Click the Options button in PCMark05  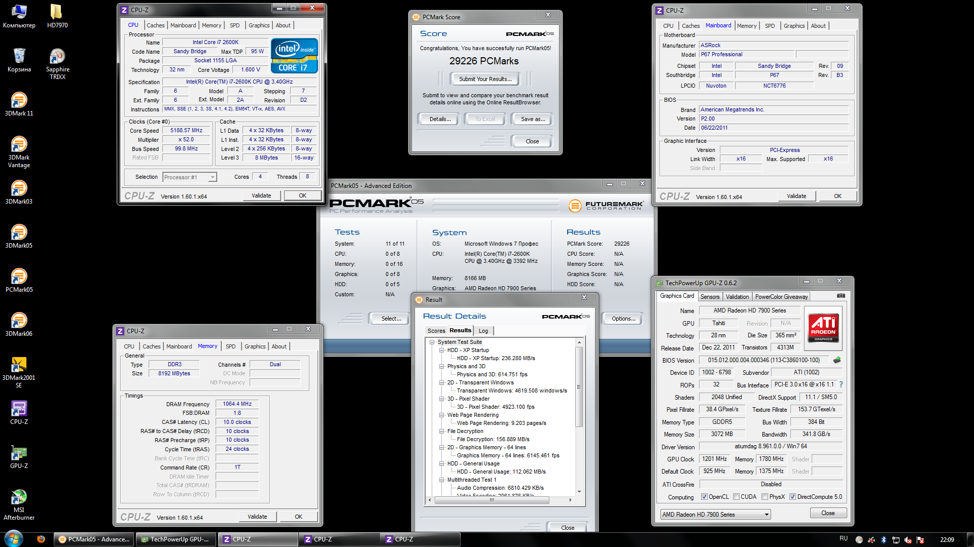pyautogui.click(x=623, y=319)
